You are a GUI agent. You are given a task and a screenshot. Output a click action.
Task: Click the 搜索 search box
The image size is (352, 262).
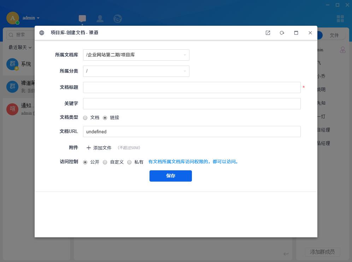coord(20,35)
